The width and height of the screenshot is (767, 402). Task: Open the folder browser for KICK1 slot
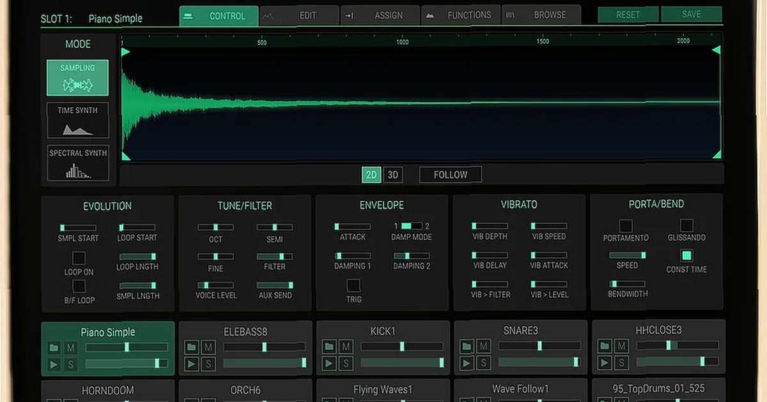[330, 347]
